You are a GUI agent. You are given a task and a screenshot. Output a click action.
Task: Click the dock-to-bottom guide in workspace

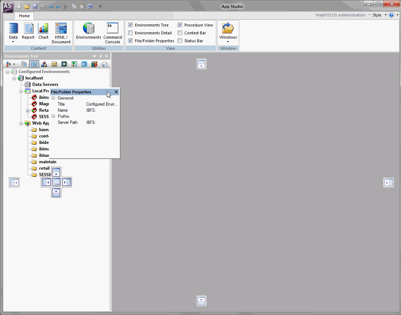[201, 301]
